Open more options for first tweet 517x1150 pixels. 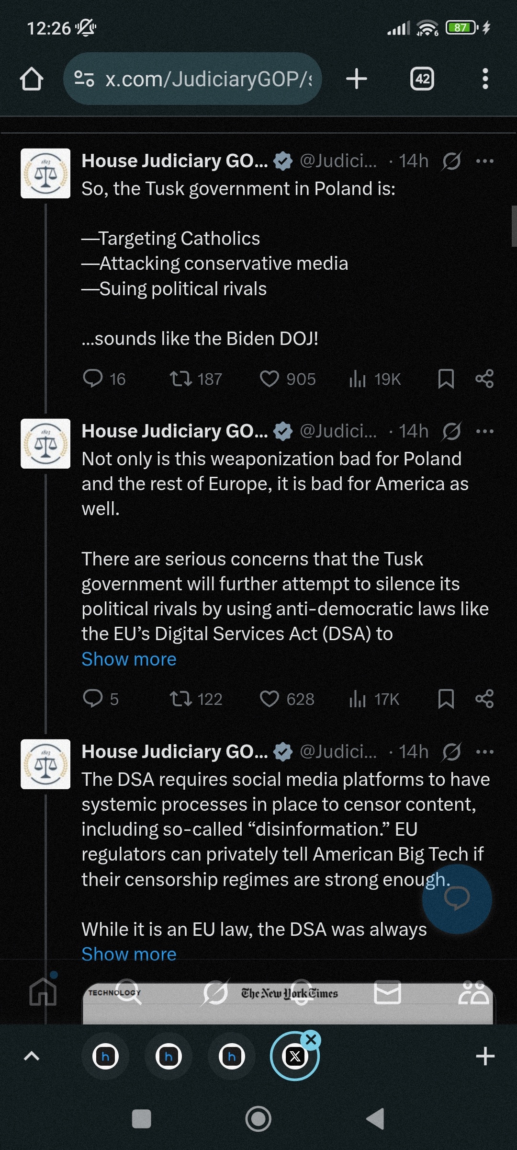(x=484, y=161)
